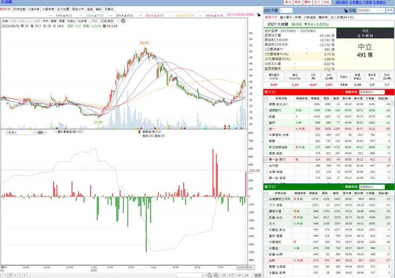Check the box for 台中銀 buyer row

[266, 166]
